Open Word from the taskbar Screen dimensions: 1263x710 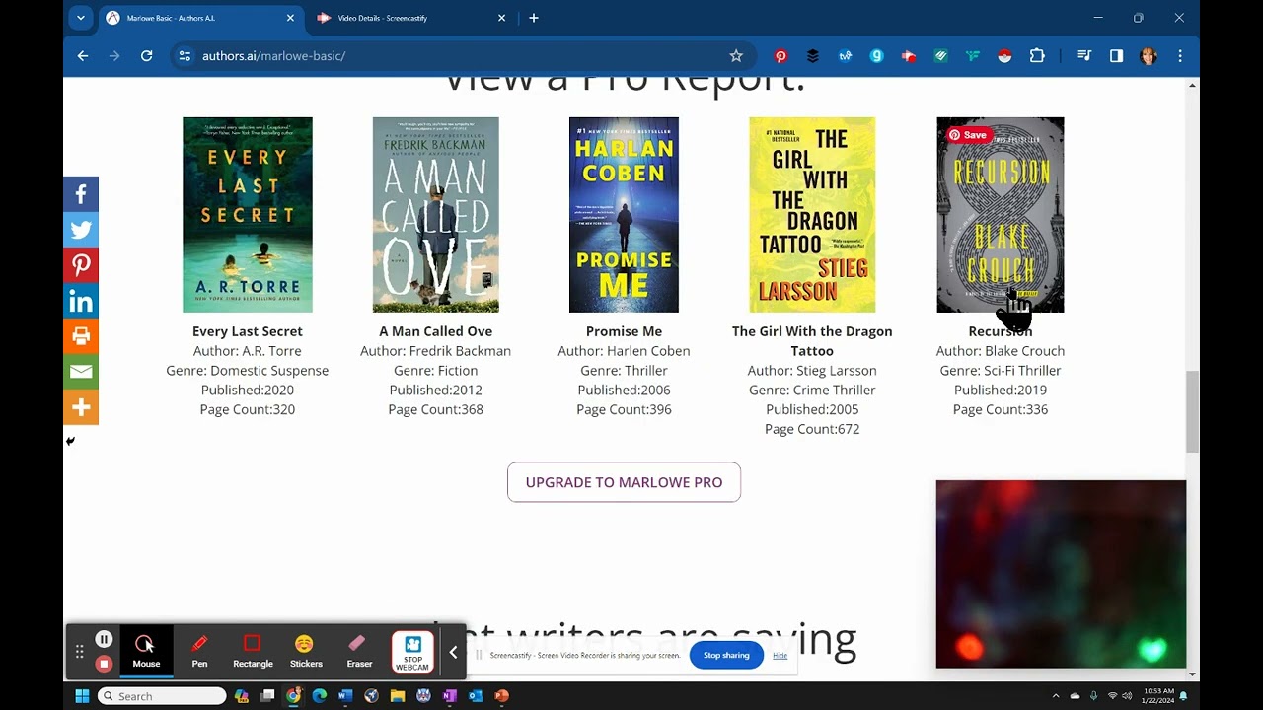345,696
